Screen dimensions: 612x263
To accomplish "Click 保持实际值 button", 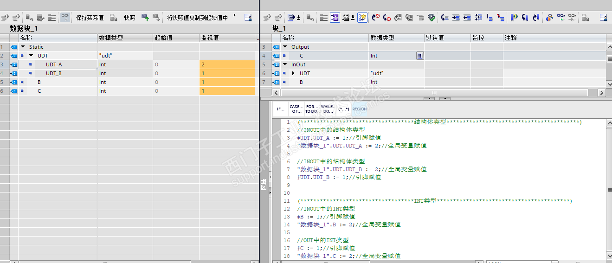I will pos(90,18).
